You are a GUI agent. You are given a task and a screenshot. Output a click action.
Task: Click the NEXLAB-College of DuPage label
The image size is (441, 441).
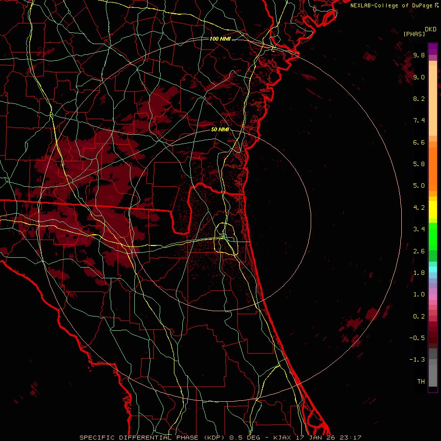(x=392, y=5)
